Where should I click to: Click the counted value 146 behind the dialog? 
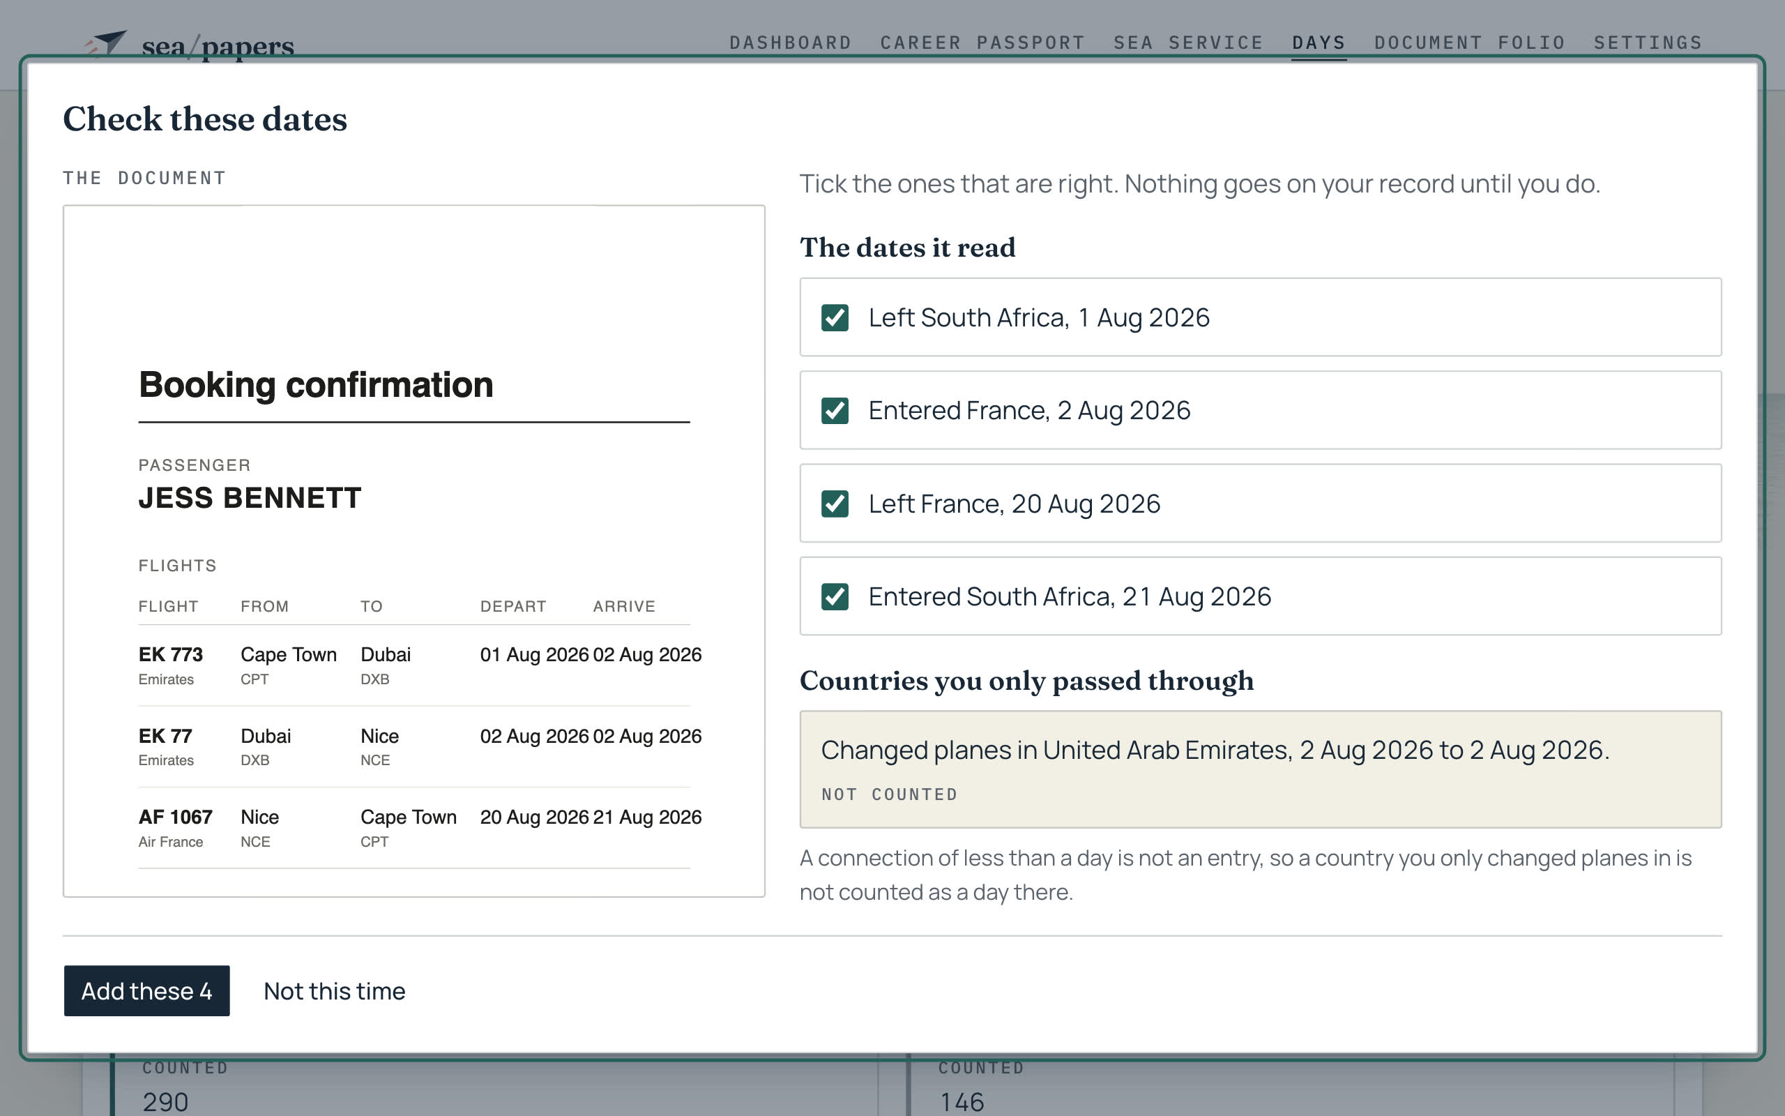[961, 1101]
